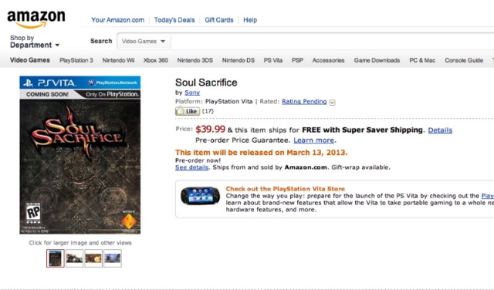Click into the search text field
494x290 pixels.
point(333,41)
